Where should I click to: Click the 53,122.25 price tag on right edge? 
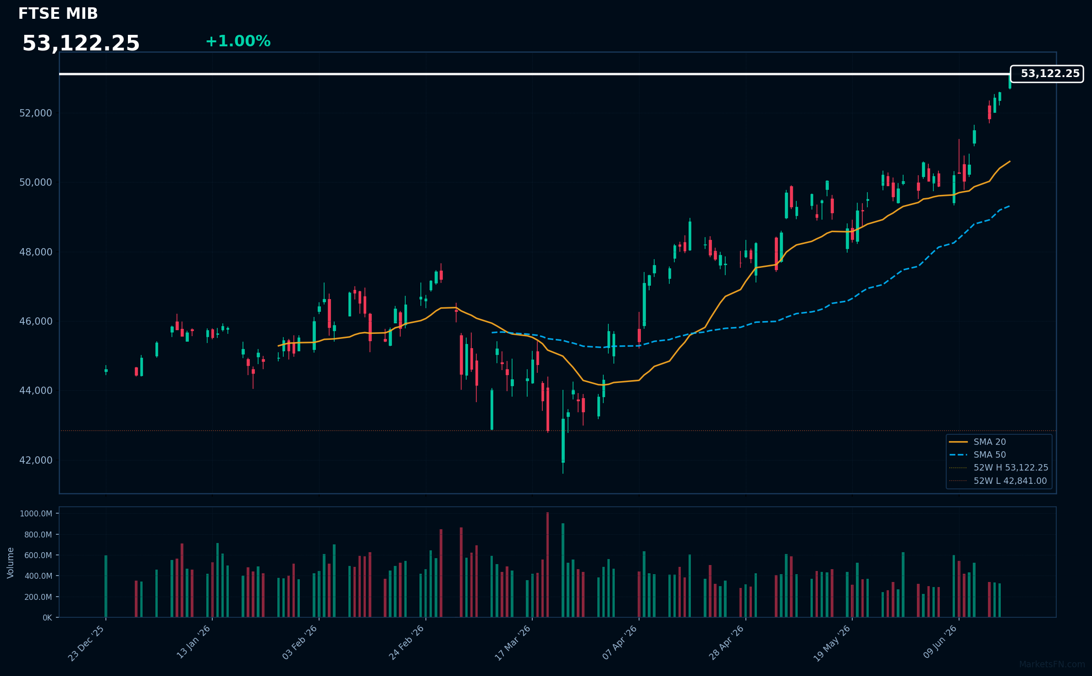1047,74
